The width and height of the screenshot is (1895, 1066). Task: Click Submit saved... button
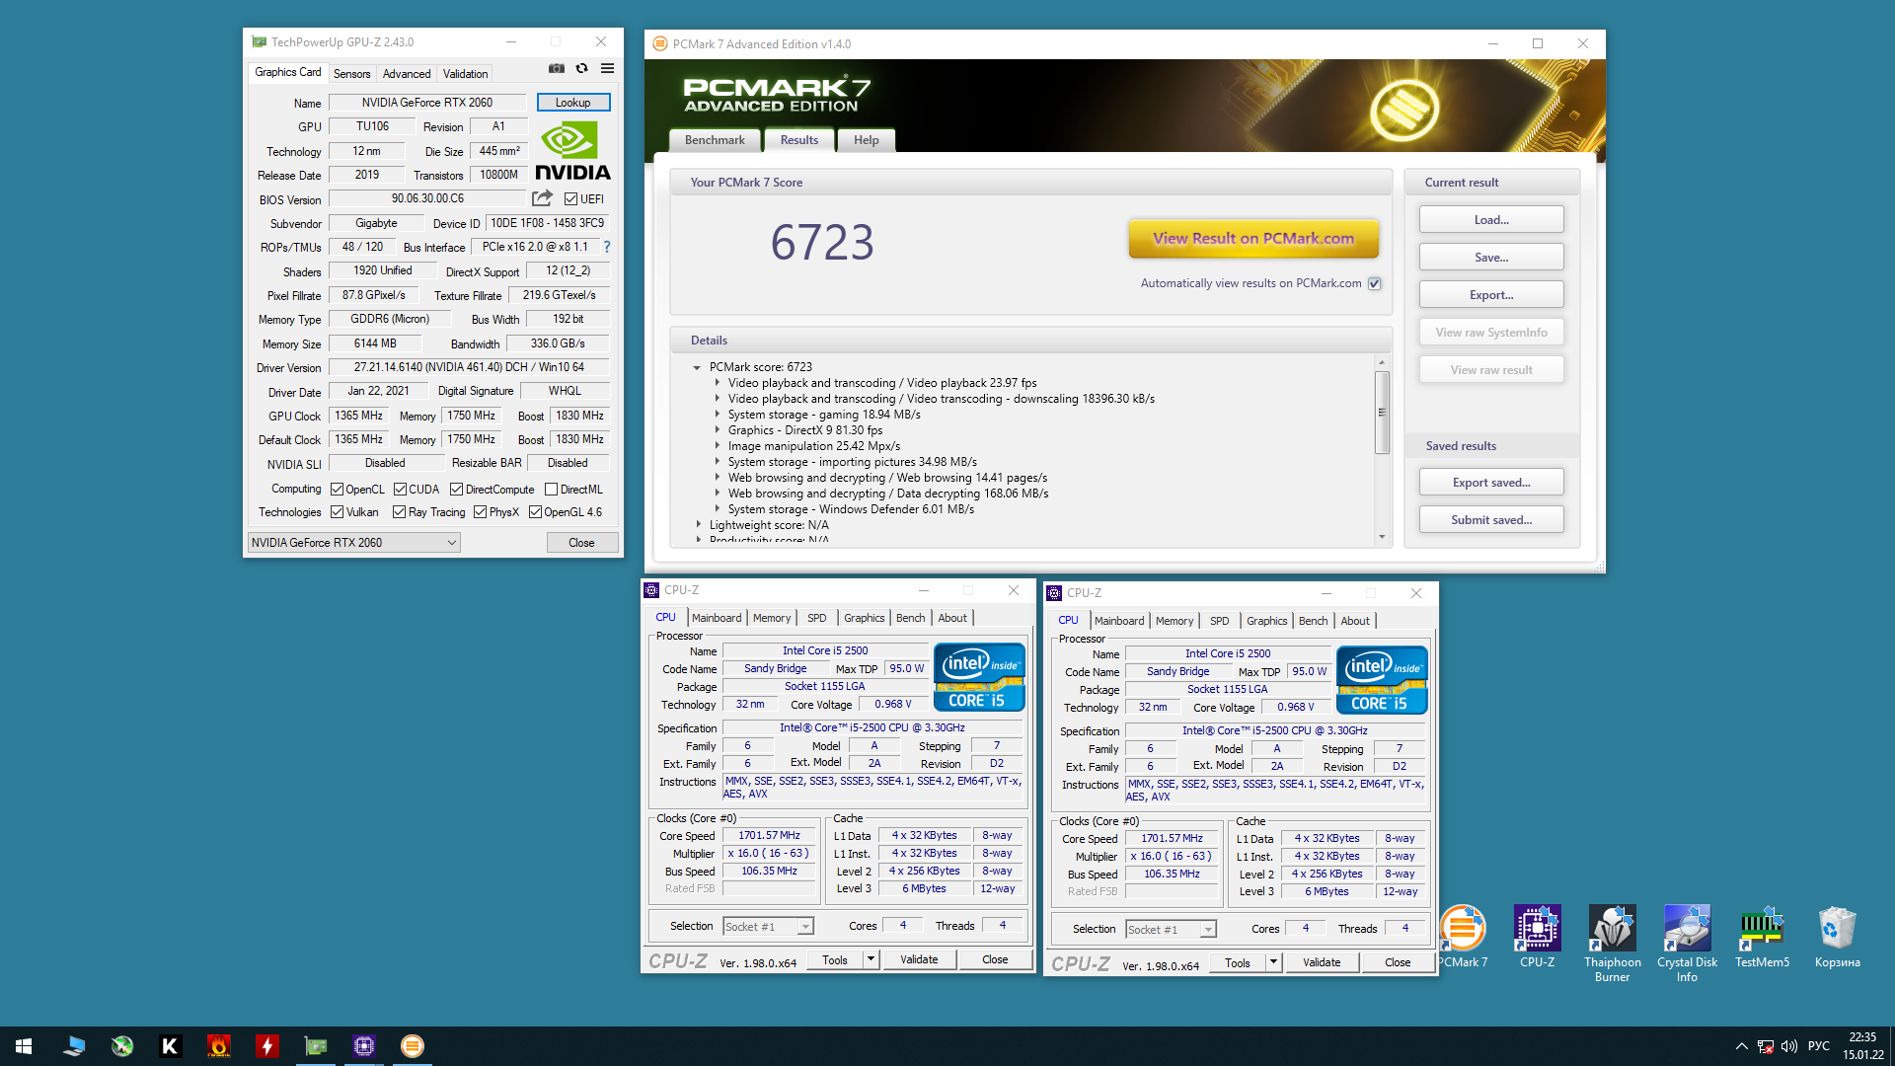pos(1491,520)
